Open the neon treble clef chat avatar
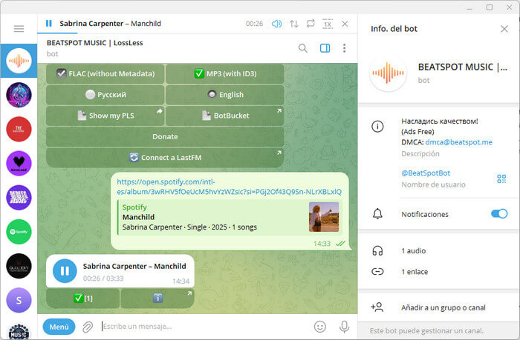520x340 pixels. click(x=19, y=95)
